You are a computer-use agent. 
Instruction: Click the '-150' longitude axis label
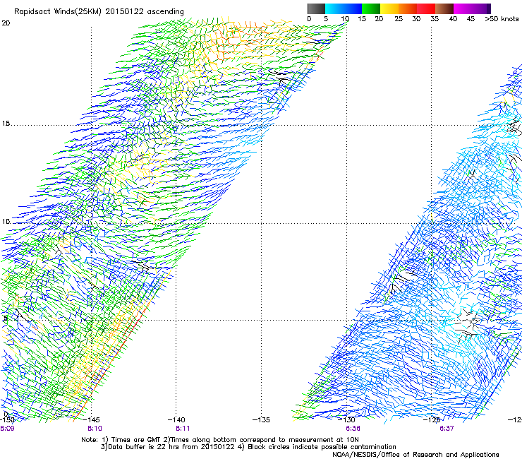click(x=7, y=419)
